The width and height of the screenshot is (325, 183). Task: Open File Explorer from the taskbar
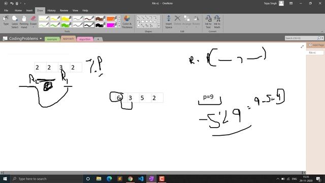click(99, 178)
